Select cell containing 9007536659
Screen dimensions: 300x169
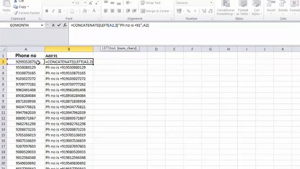(x=26, y=141)
